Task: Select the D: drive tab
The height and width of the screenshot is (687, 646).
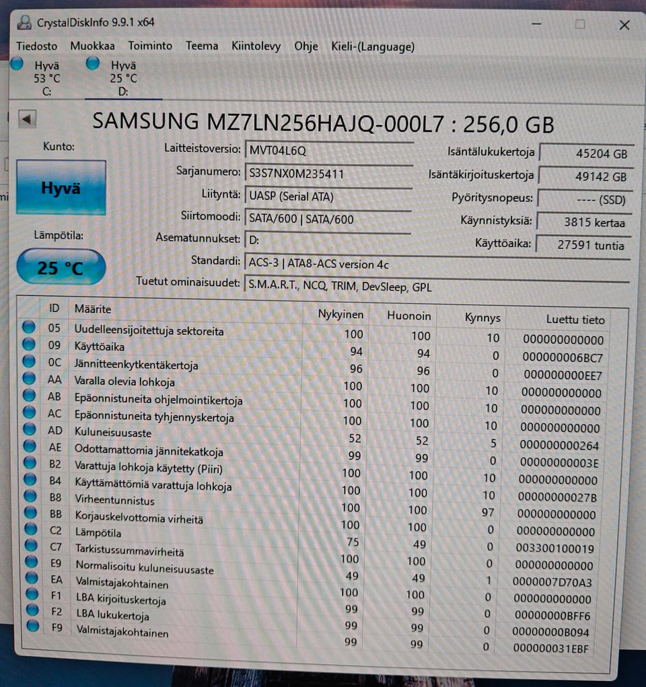Action: coord(123,78)
